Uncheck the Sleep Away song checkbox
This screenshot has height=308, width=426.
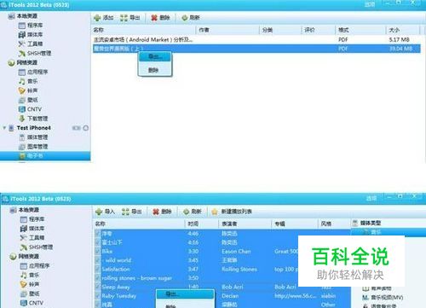(97, 287)
